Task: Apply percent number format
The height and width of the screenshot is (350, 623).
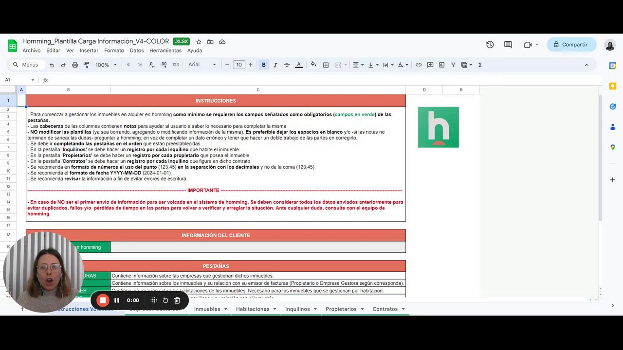Action: point(140,65)
